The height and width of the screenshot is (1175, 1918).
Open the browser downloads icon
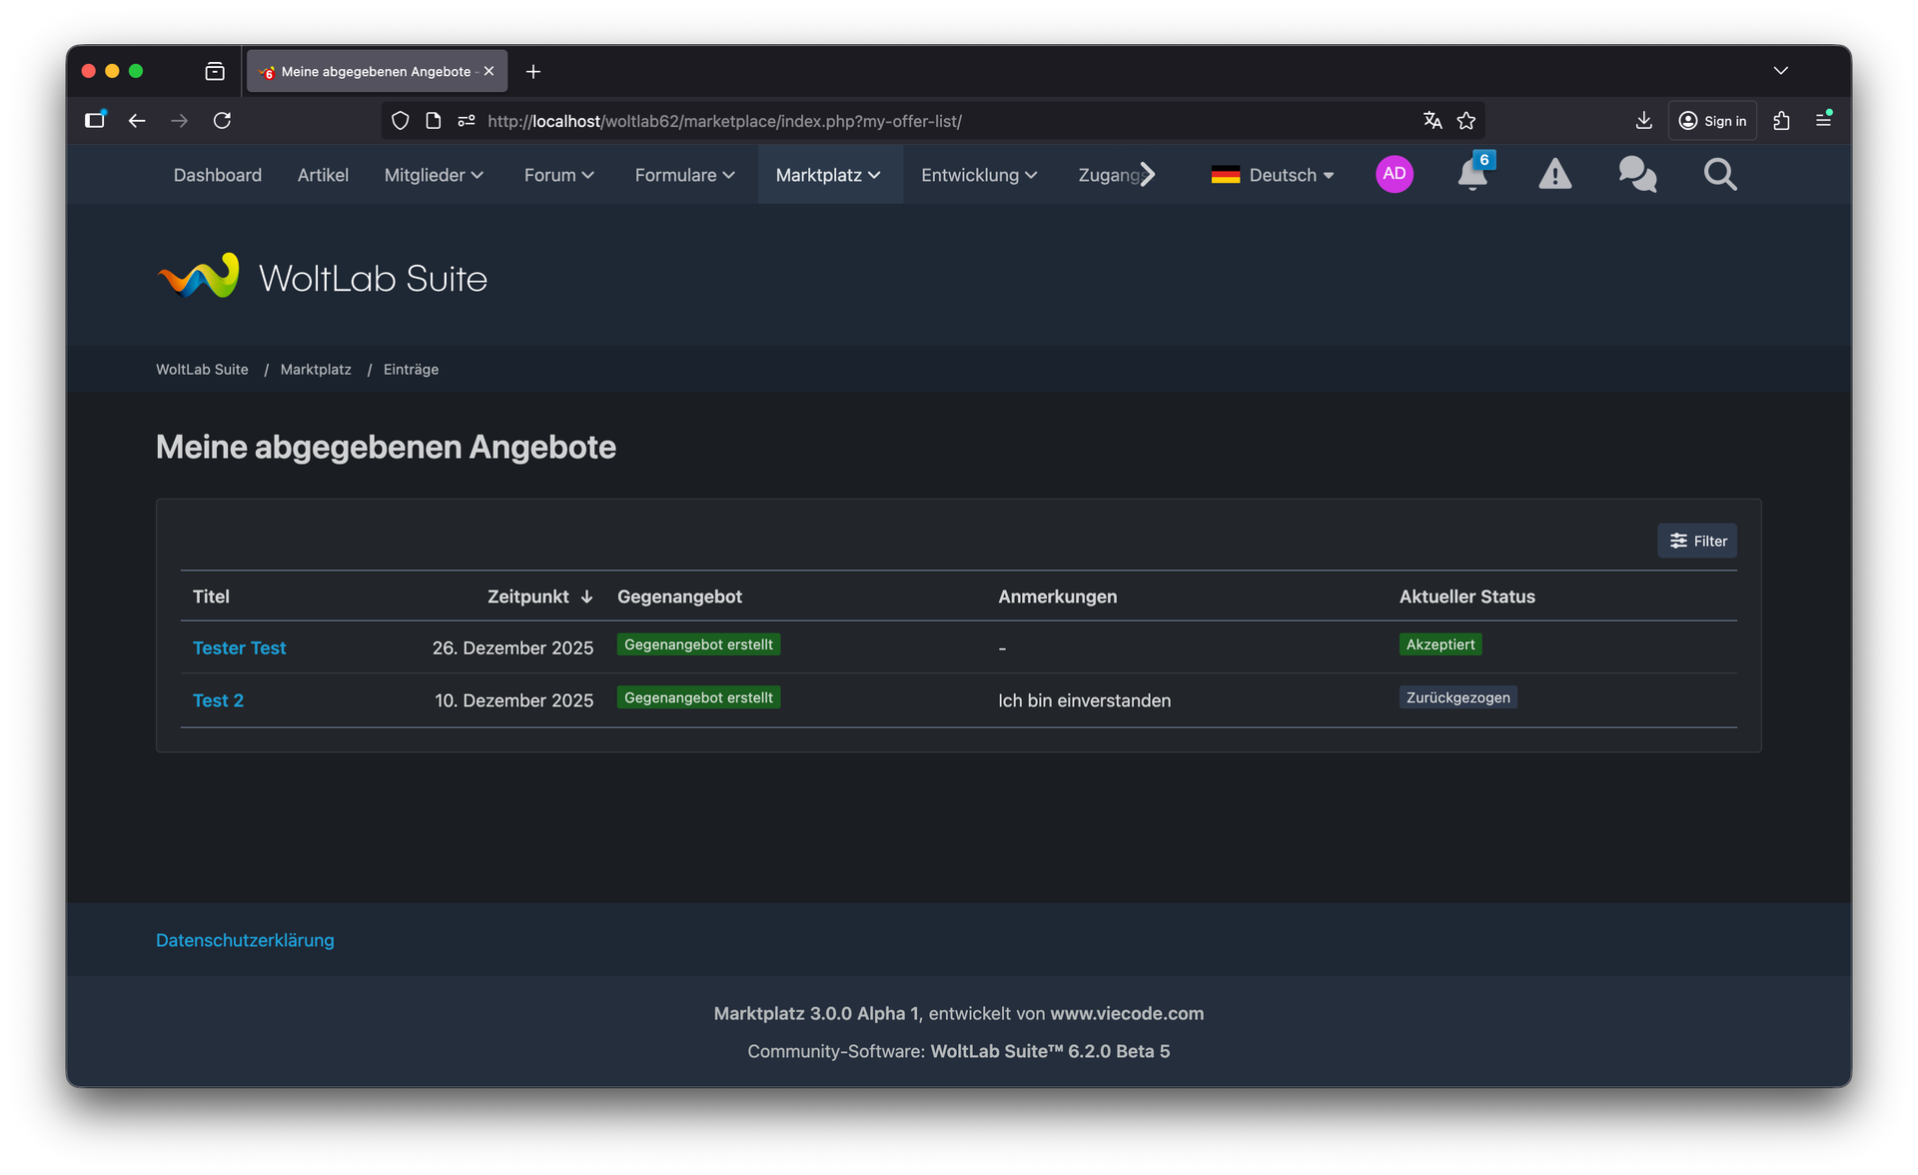(x=1643, y=121)
